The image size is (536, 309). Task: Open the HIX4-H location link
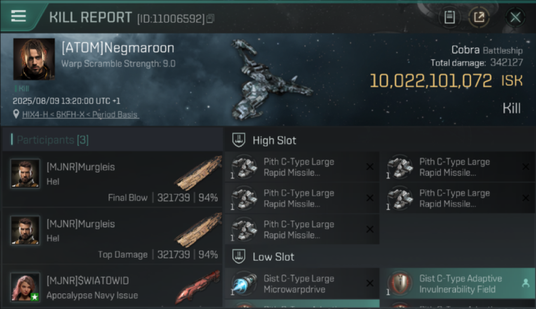[x=80, y=115]
